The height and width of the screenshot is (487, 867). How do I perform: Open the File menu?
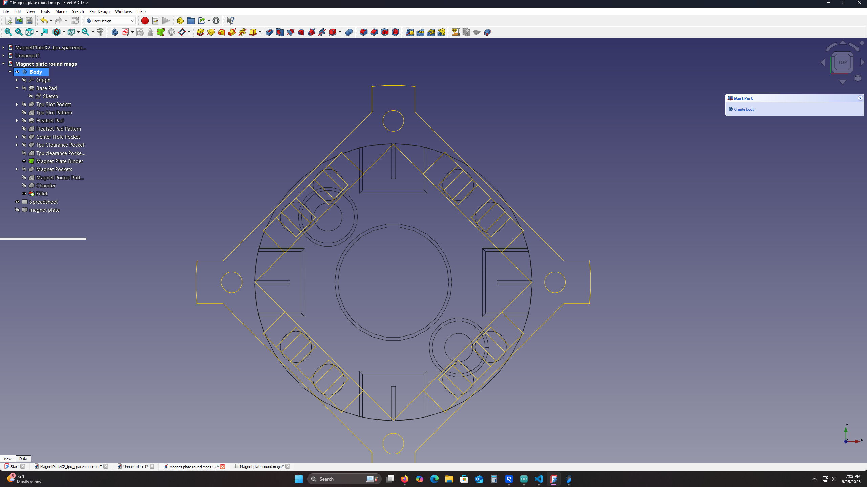tap(6, 11)
